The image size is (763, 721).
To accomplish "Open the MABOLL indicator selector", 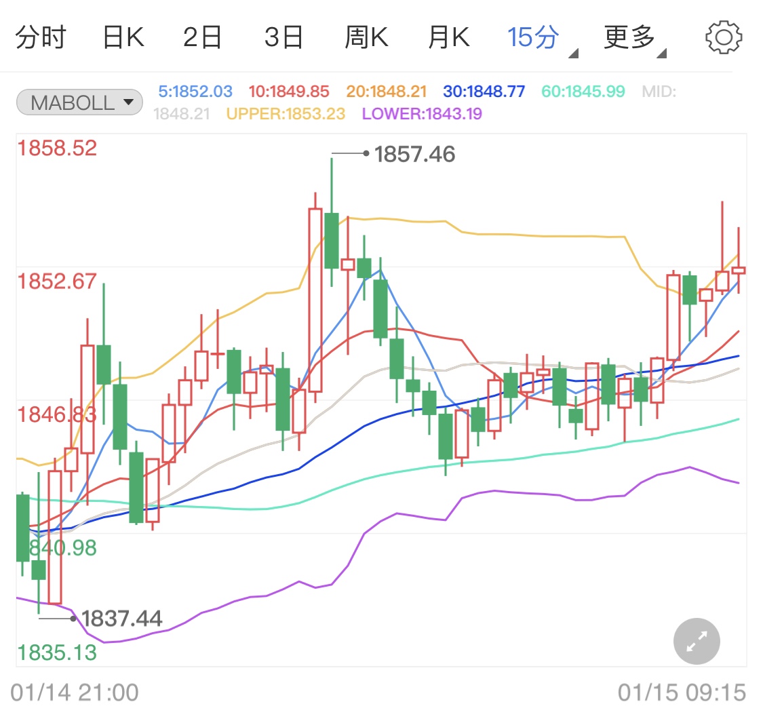I will point(79,102).
